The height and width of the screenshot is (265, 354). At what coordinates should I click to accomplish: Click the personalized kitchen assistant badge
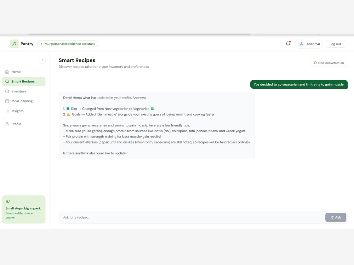[68, 44]
